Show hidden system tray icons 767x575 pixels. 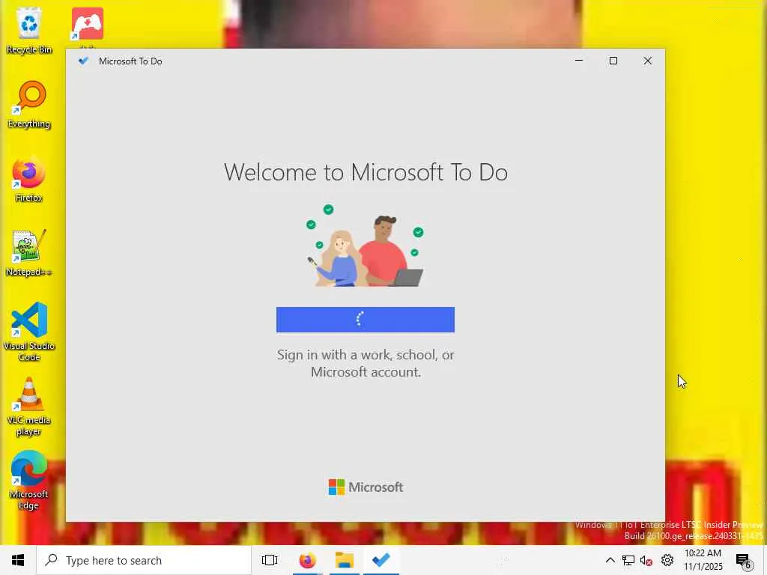click(x=610, y=560)
